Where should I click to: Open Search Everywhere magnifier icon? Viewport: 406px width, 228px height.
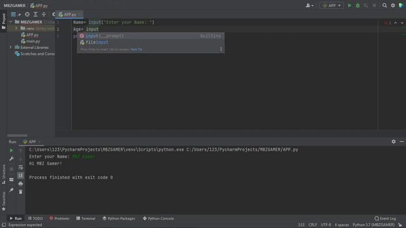click(x=384, y=6)
